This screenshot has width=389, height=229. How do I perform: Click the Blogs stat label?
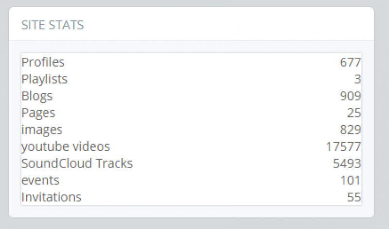click(x=37, y=96)
